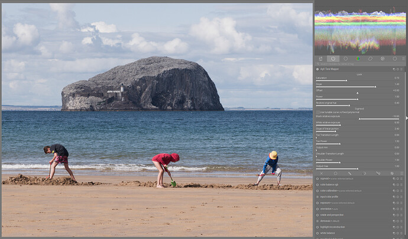Reset color balance rgb parameters

tap(397, 185)
